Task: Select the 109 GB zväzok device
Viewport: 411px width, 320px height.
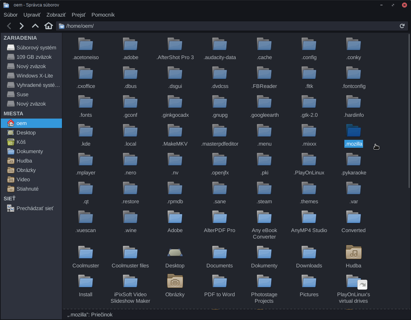Action: [x=32, y=57]
